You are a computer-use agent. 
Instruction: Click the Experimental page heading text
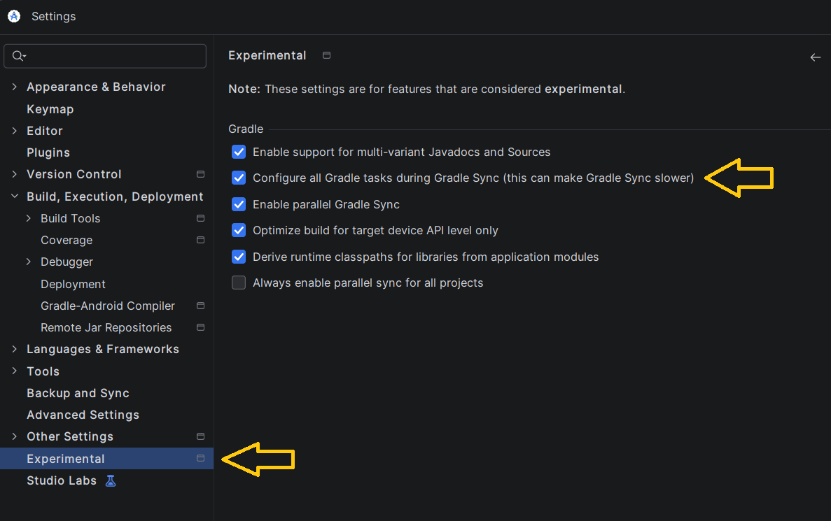(x=267, y=55)
